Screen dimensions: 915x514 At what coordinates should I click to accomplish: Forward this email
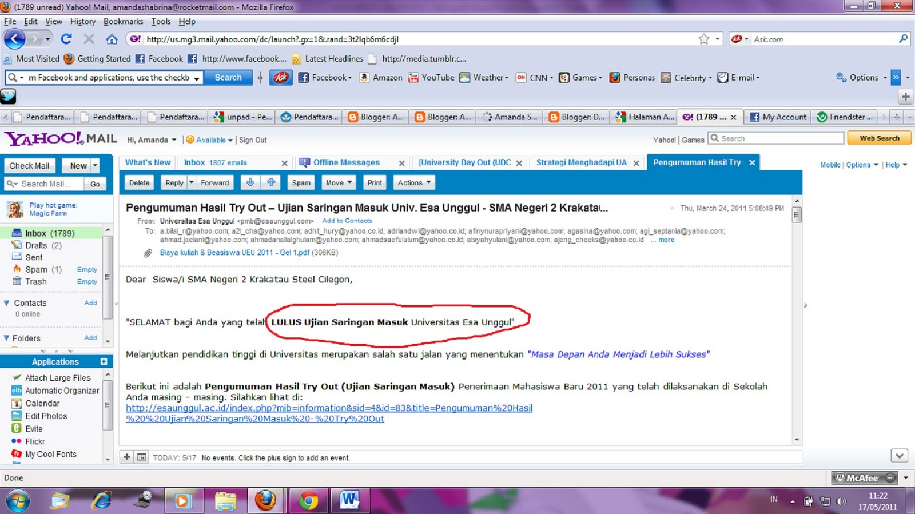click(x=215, y=182)
